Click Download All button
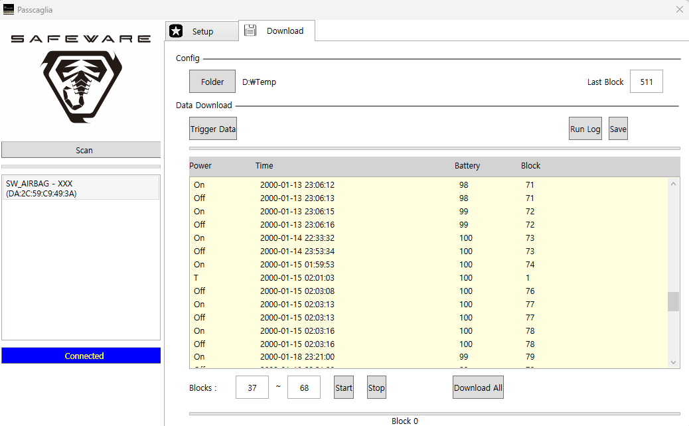Viewport: 689px width, 426px height. pyautogui.click(x=478, y=388)
